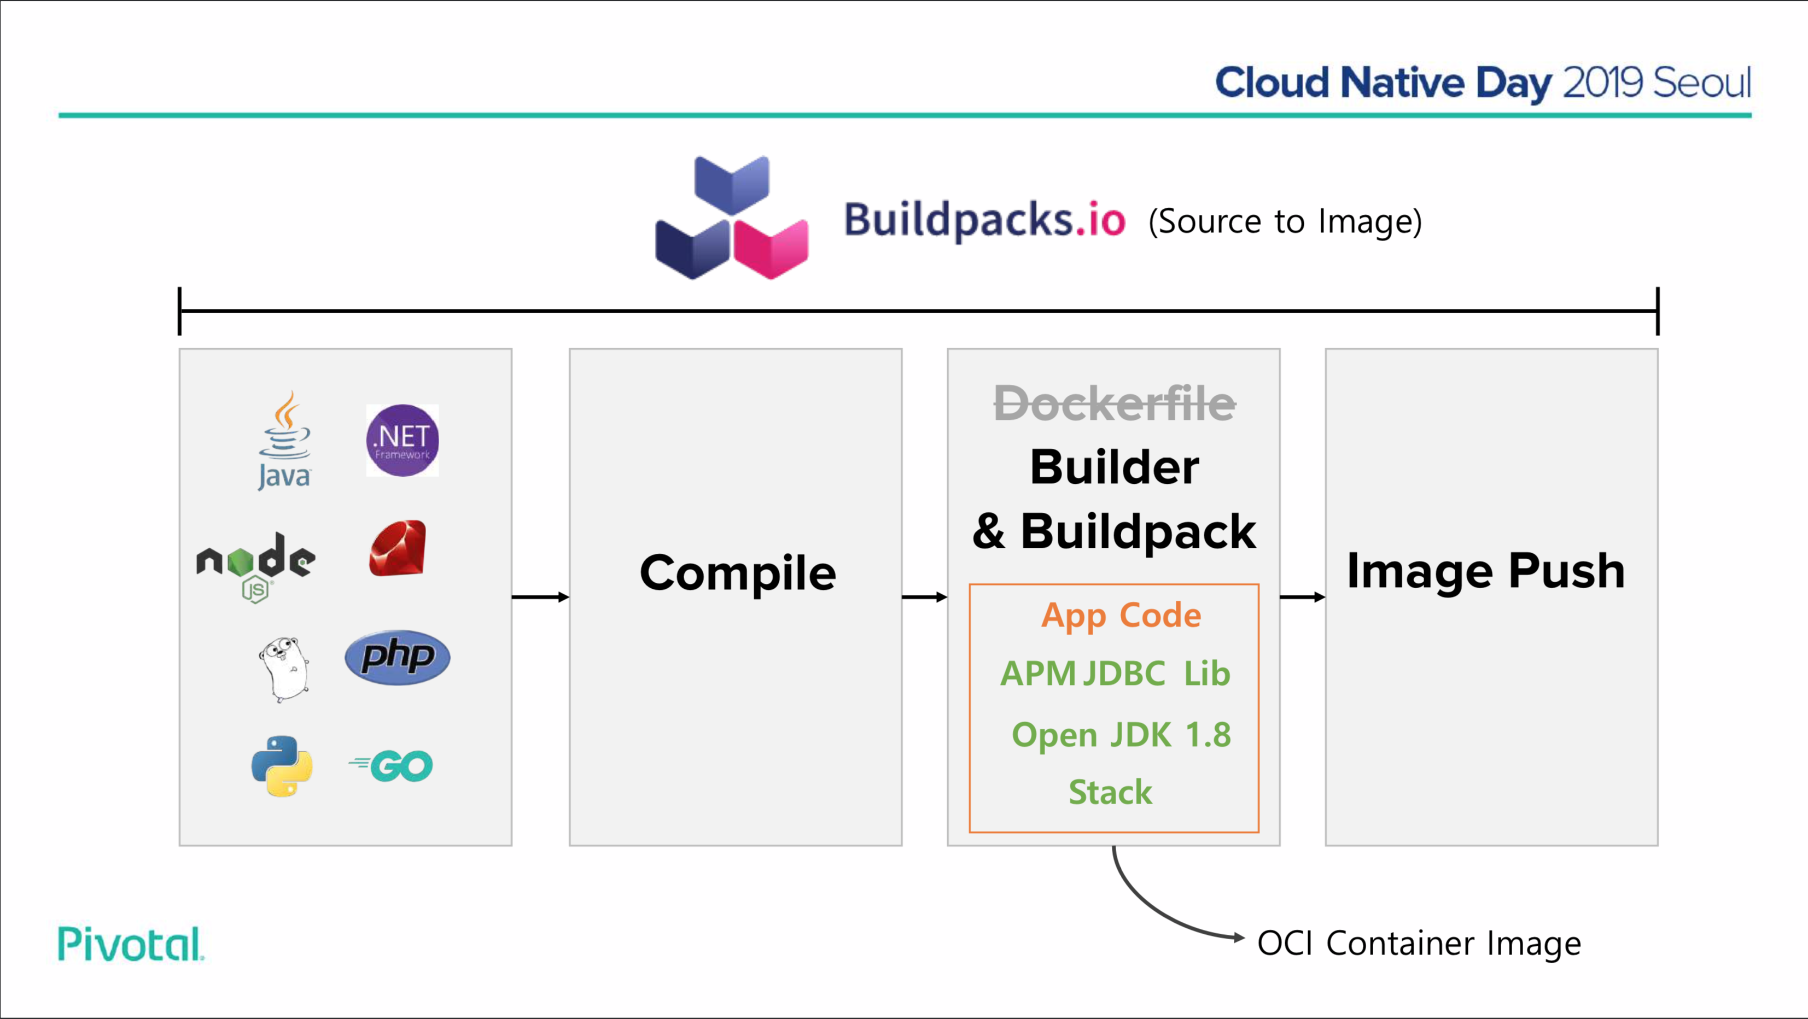Click the red Ruby gem icon
This screenshot has width=1808, height=1019.
[x=398, y=548]
